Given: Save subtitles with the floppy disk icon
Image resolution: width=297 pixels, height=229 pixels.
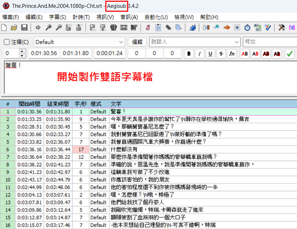Looking at the screenshot, I should [24, 27].
